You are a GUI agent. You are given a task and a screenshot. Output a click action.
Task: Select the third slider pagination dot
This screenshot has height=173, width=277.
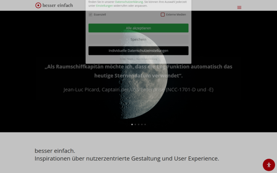pyautogui.click(x=138, y=125)
